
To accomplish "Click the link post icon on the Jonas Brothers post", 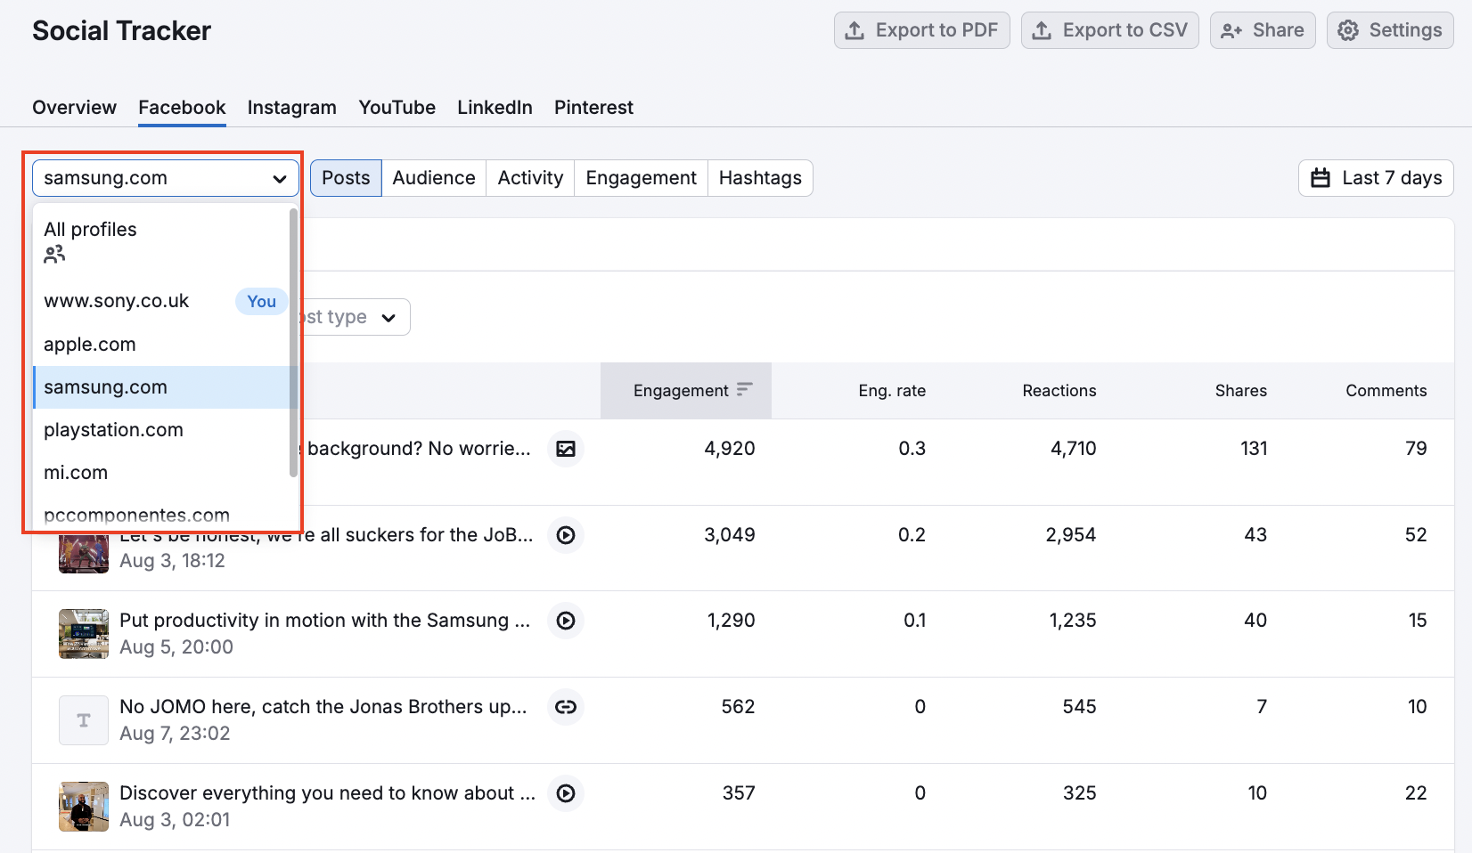I will (x=566, y=707).
